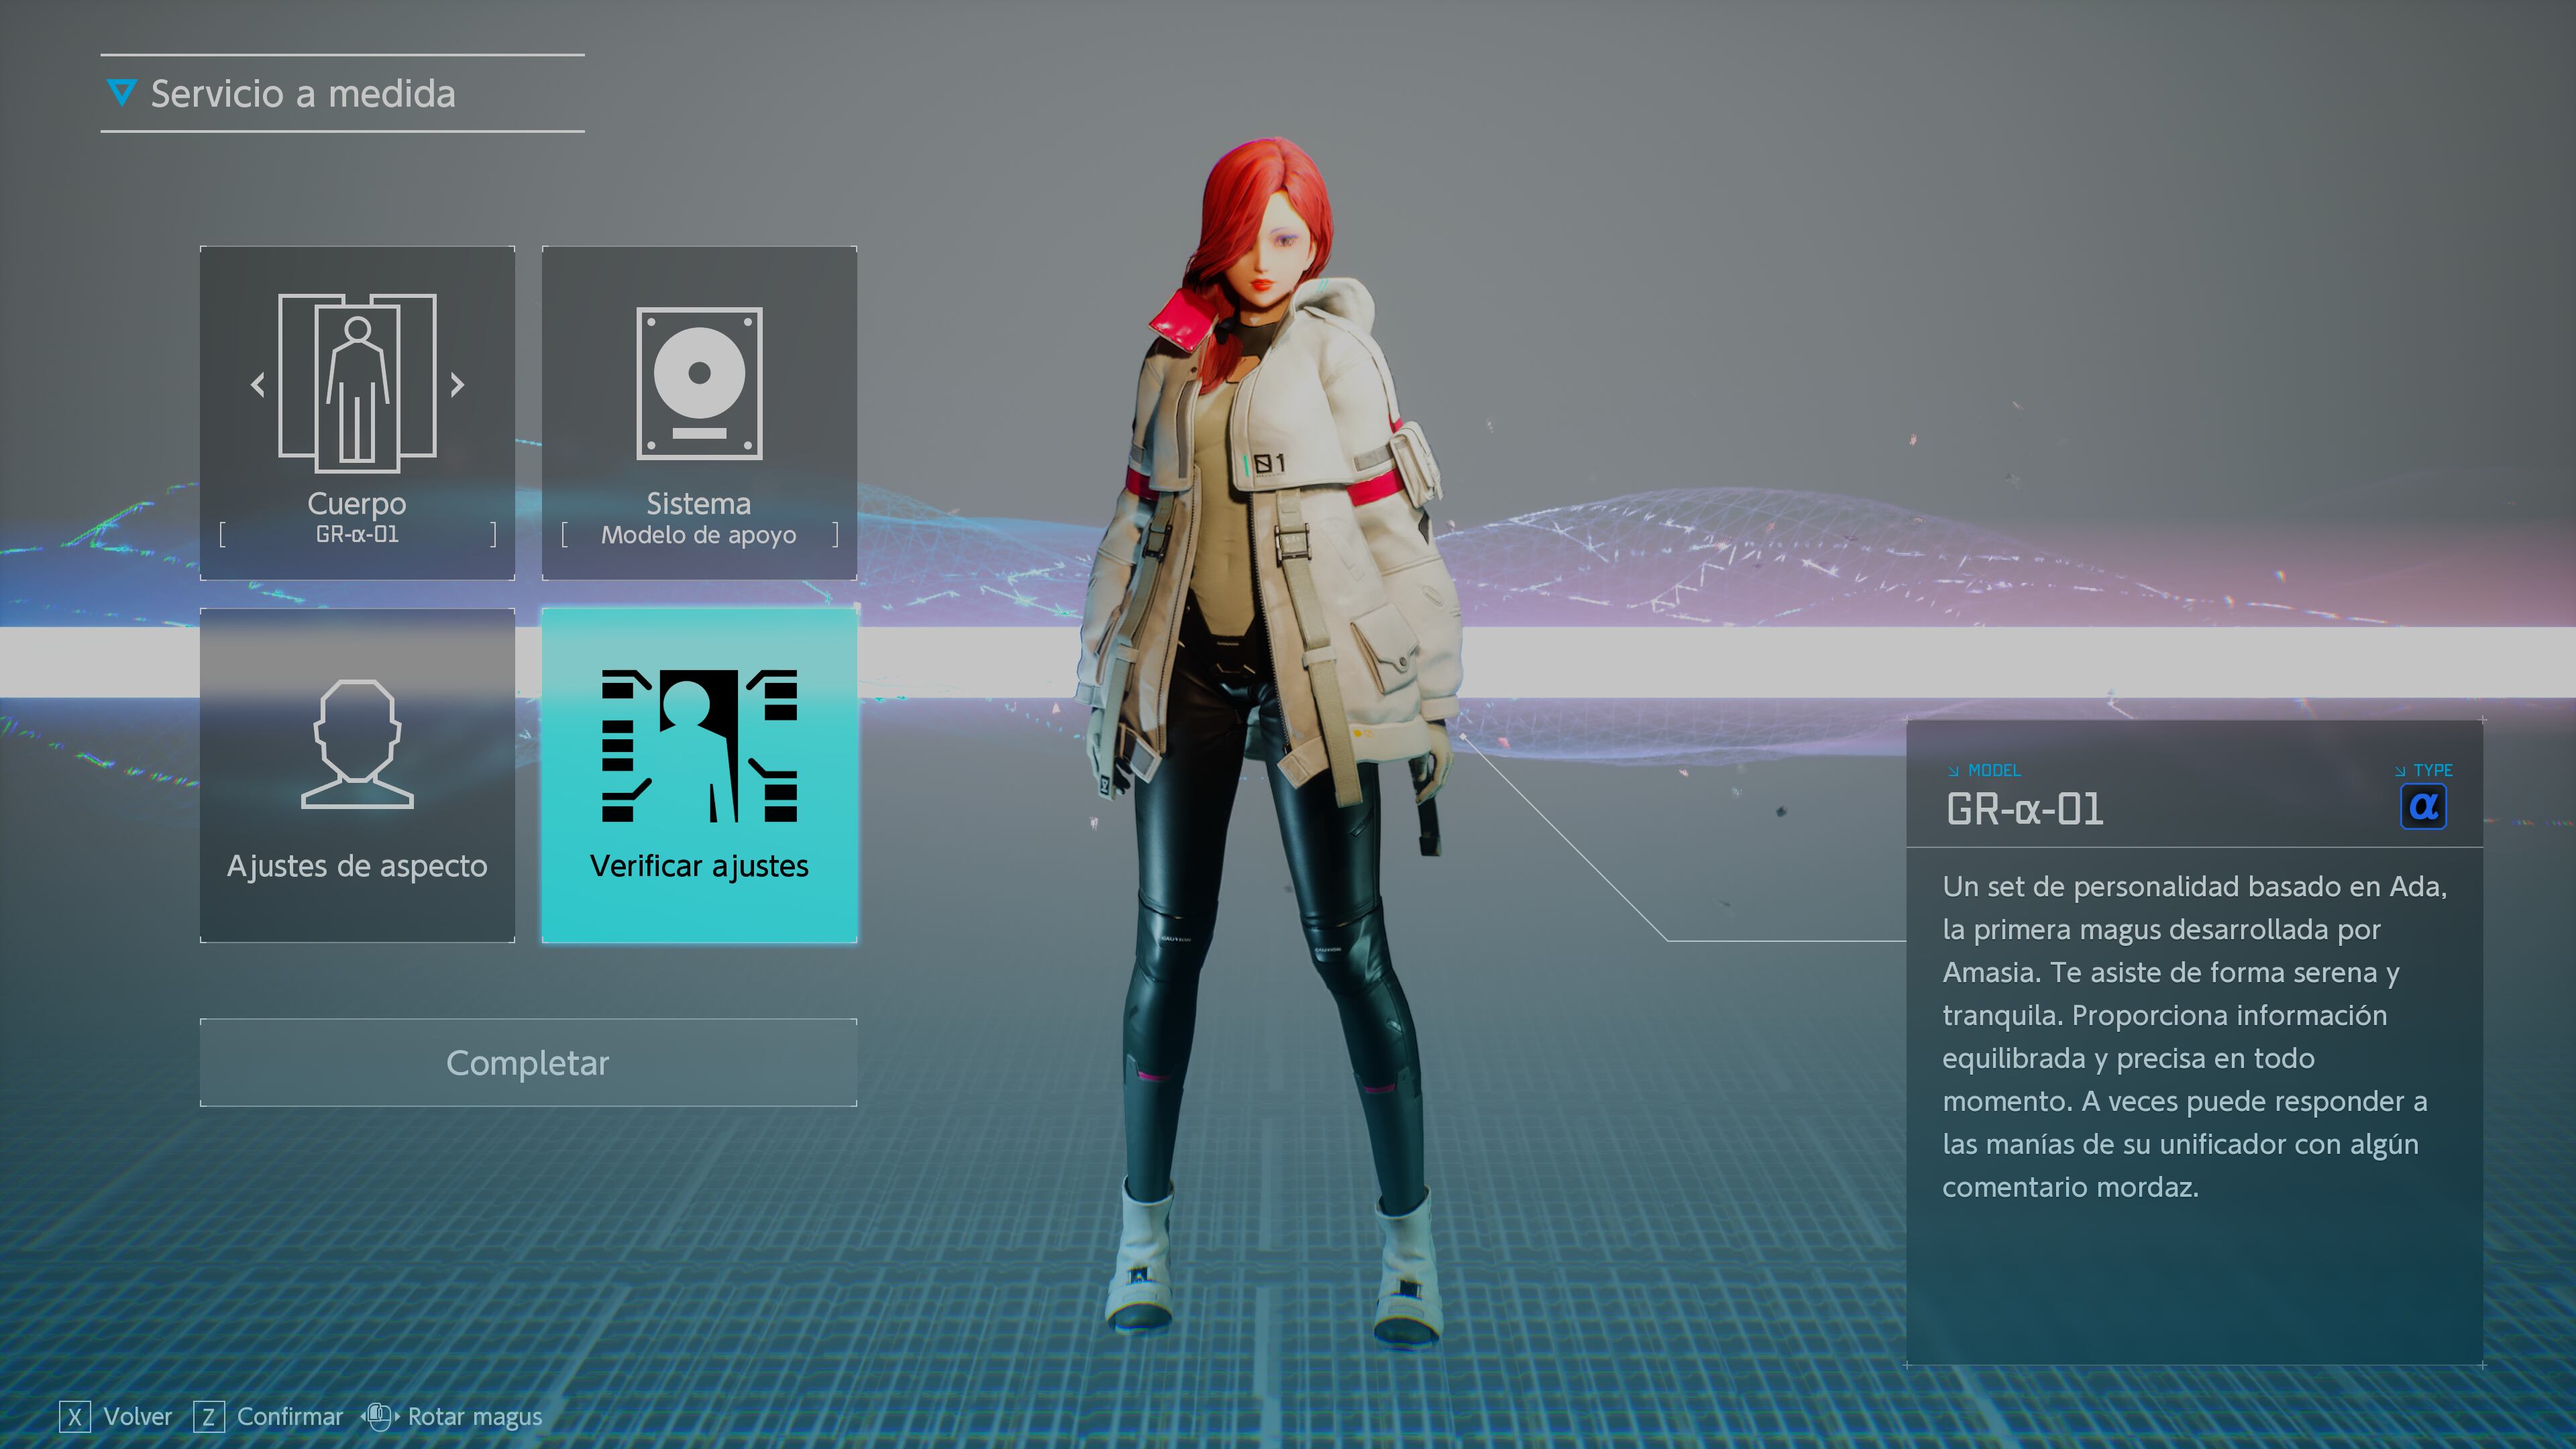Viewport: 2576px width, 1449px height.
Task: Switch to previous body with left arrow
Action: (258, 384)
